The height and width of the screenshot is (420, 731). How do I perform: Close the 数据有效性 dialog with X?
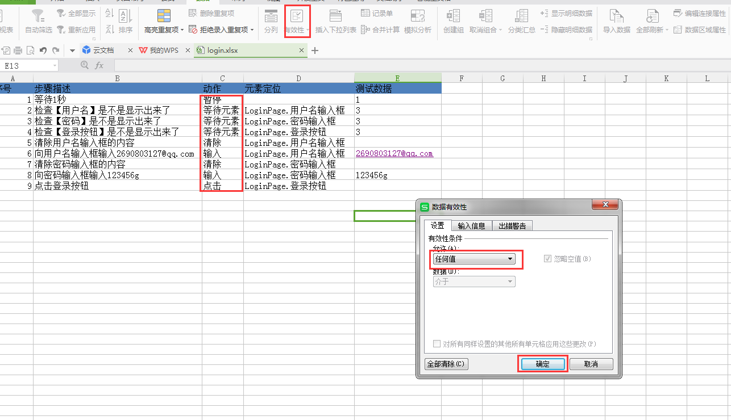(605, 204)
